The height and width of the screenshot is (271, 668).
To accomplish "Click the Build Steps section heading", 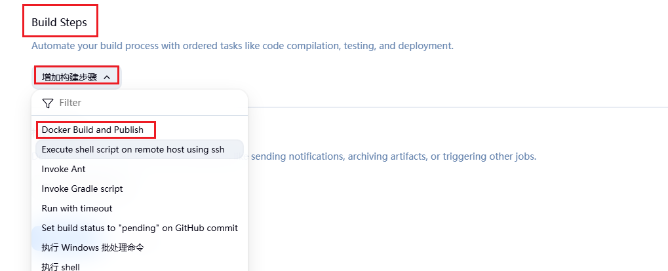I will 59,22.
